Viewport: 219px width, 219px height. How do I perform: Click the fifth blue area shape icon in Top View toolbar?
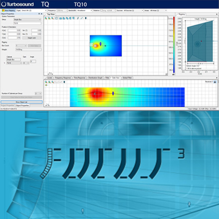[73, 18]
